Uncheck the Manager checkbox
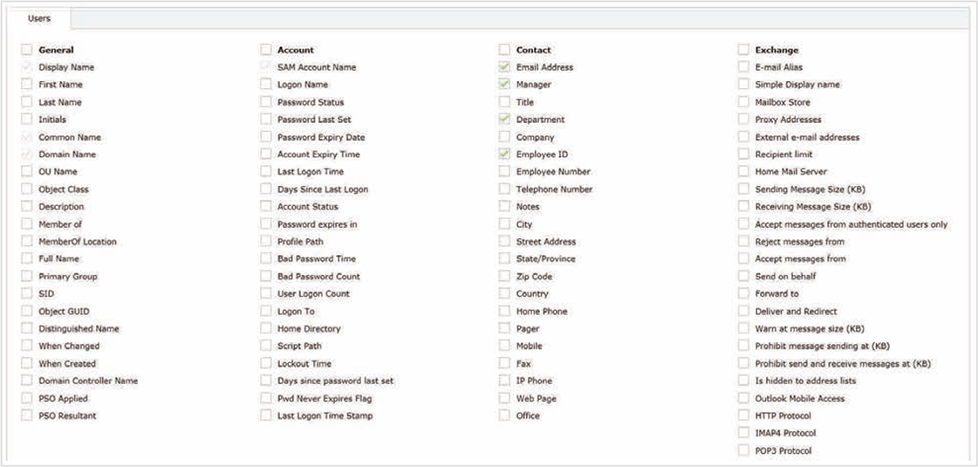The height and width of the screenshot is (467, 978). pos(504,85)
